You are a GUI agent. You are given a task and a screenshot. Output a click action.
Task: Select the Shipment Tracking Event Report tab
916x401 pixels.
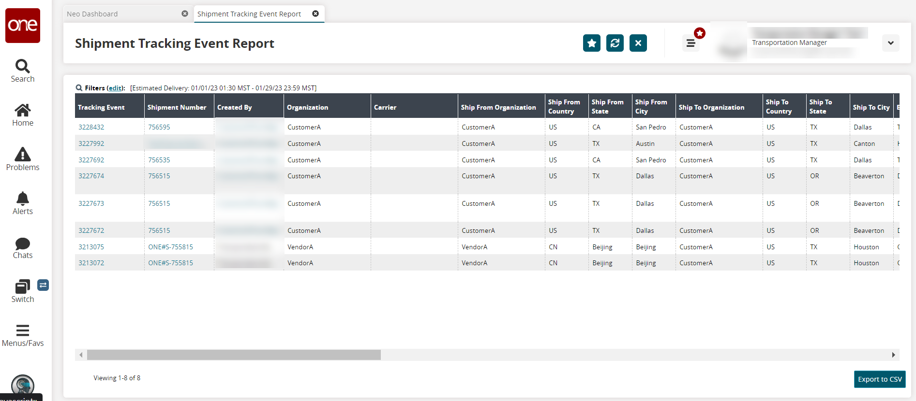(249, 14)
